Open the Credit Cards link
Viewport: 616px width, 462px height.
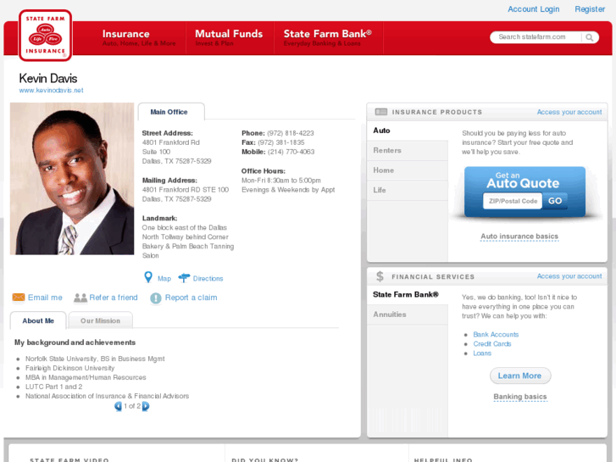point(491,344)
